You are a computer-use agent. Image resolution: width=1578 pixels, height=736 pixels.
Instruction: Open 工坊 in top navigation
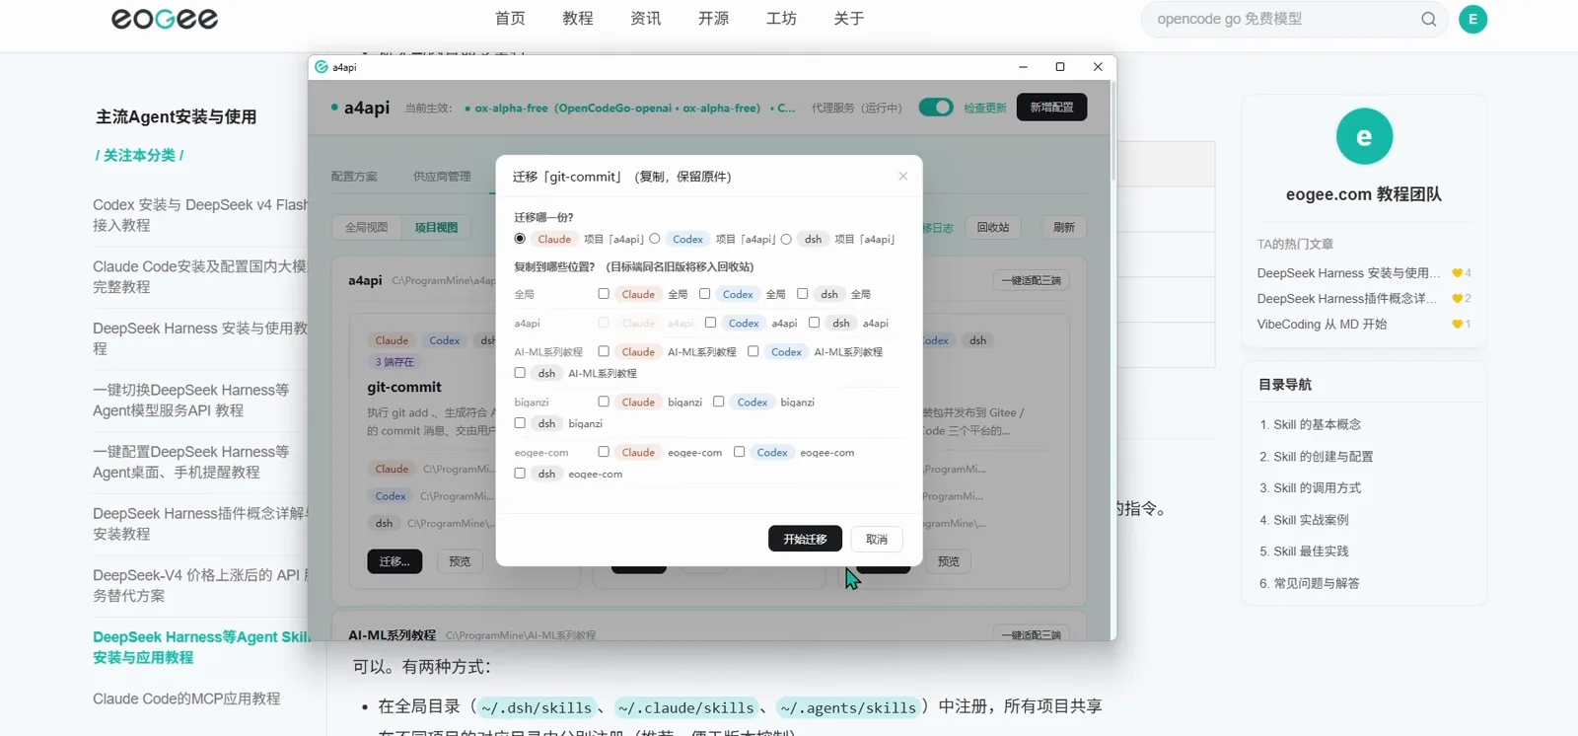point(781,19)
